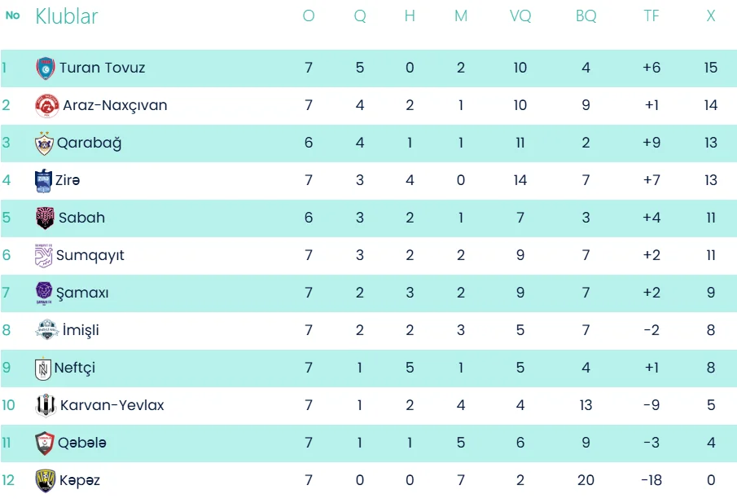Click the No column header
The image size is (737, 503).
pyautogui.click(x=13, y=15)
